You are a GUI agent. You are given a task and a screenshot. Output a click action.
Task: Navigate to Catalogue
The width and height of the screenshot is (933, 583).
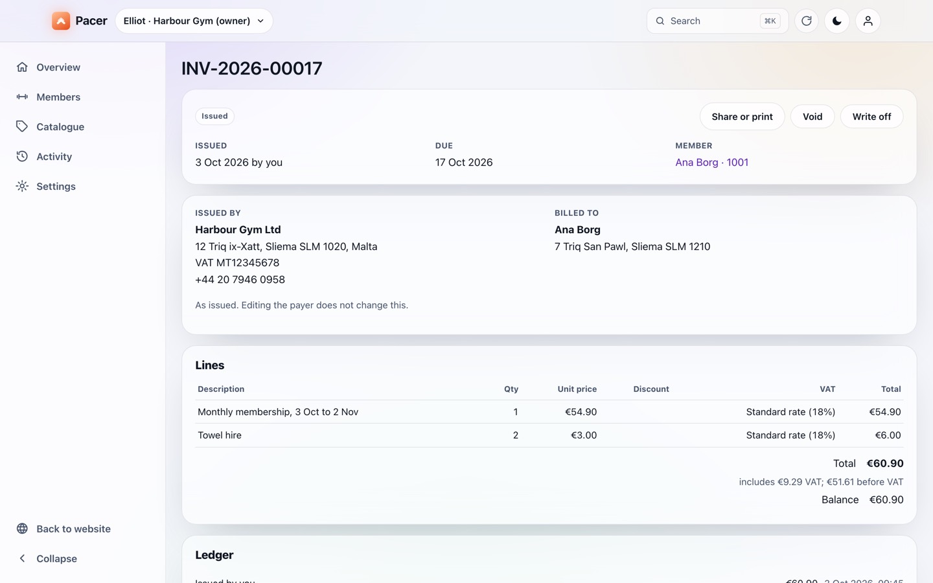(83, 126)
